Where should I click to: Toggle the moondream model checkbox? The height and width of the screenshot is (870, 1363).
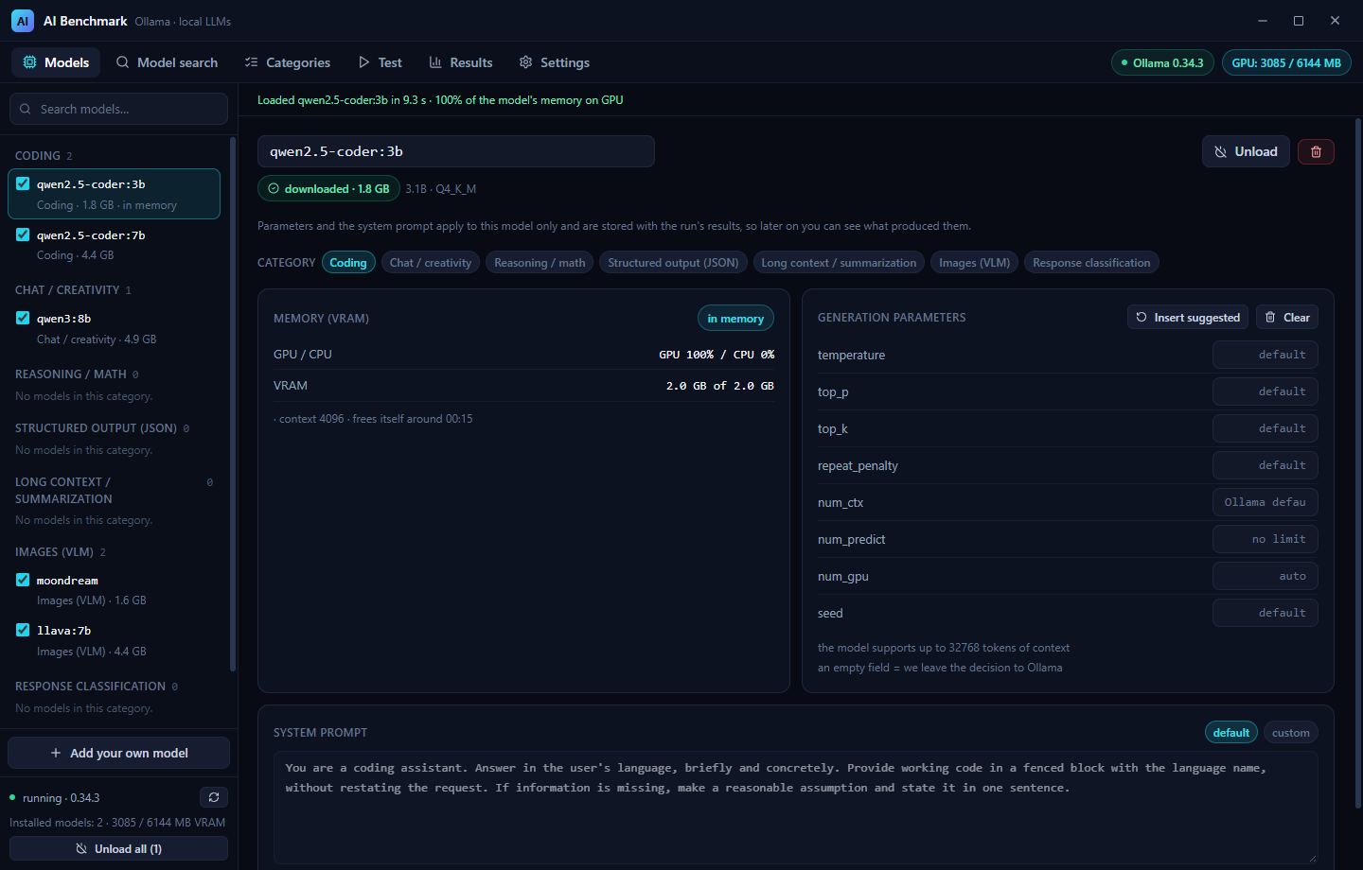click(x=23, y=580)
